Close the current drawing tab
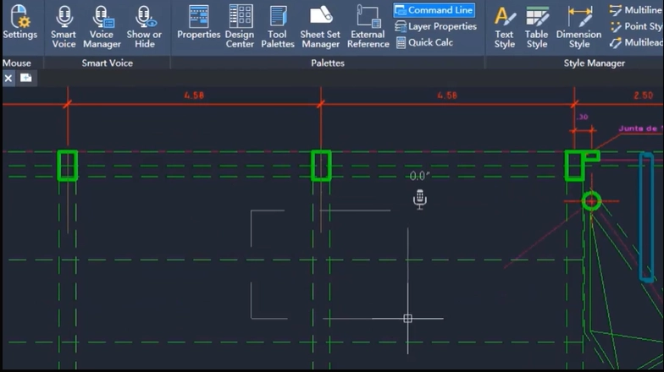664x372 pixels. click(8, 78)
